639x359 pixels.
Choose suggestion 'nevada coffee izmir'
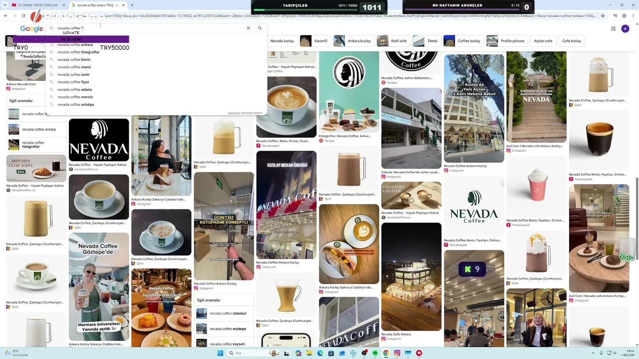[x=156, y=75]
